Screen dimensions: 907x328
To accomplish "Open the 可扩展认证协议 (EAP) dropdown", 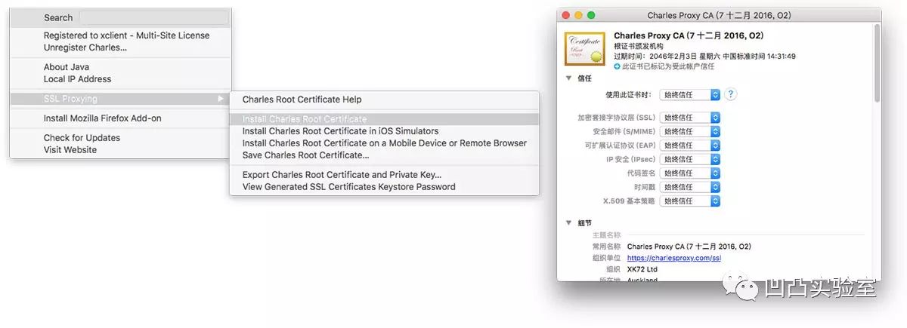I will 691,146.
